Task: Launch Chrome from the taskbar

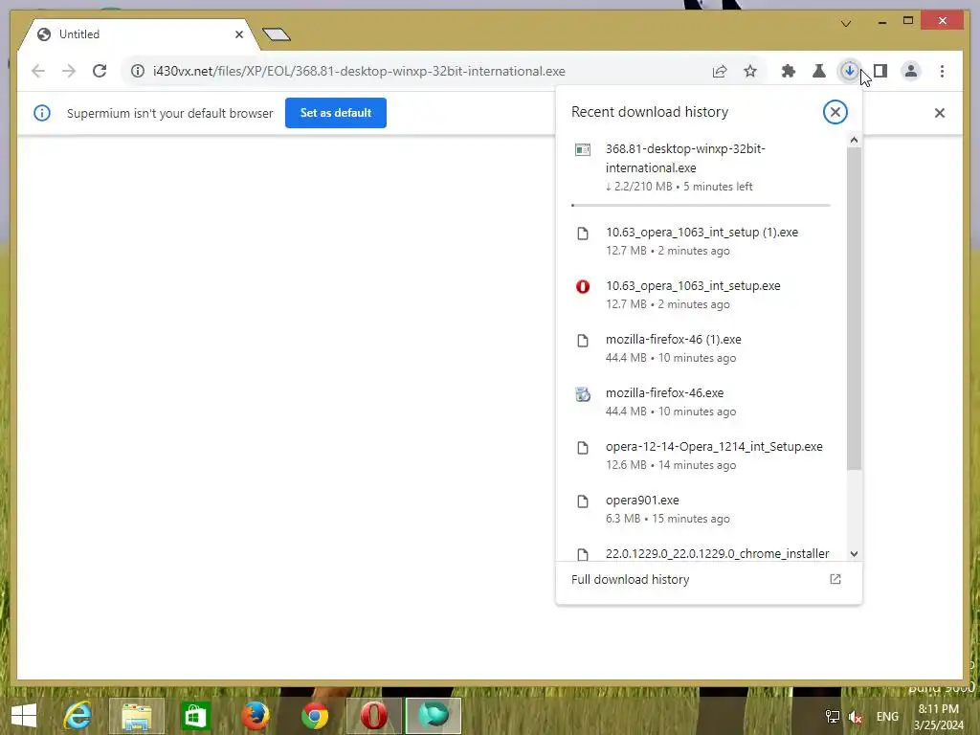Action: (314, 716)
